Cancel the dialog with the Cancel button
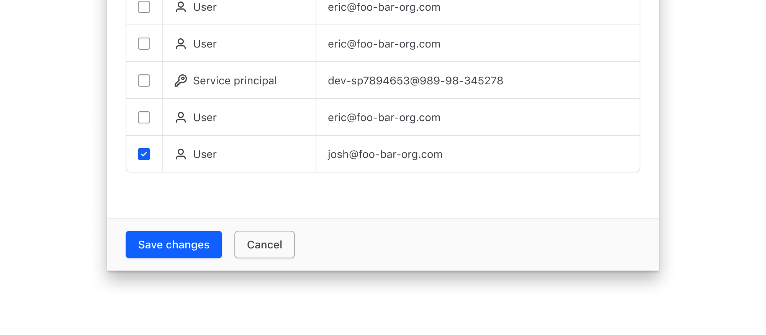This screenshot has height=335, width=766. (264, 245)
